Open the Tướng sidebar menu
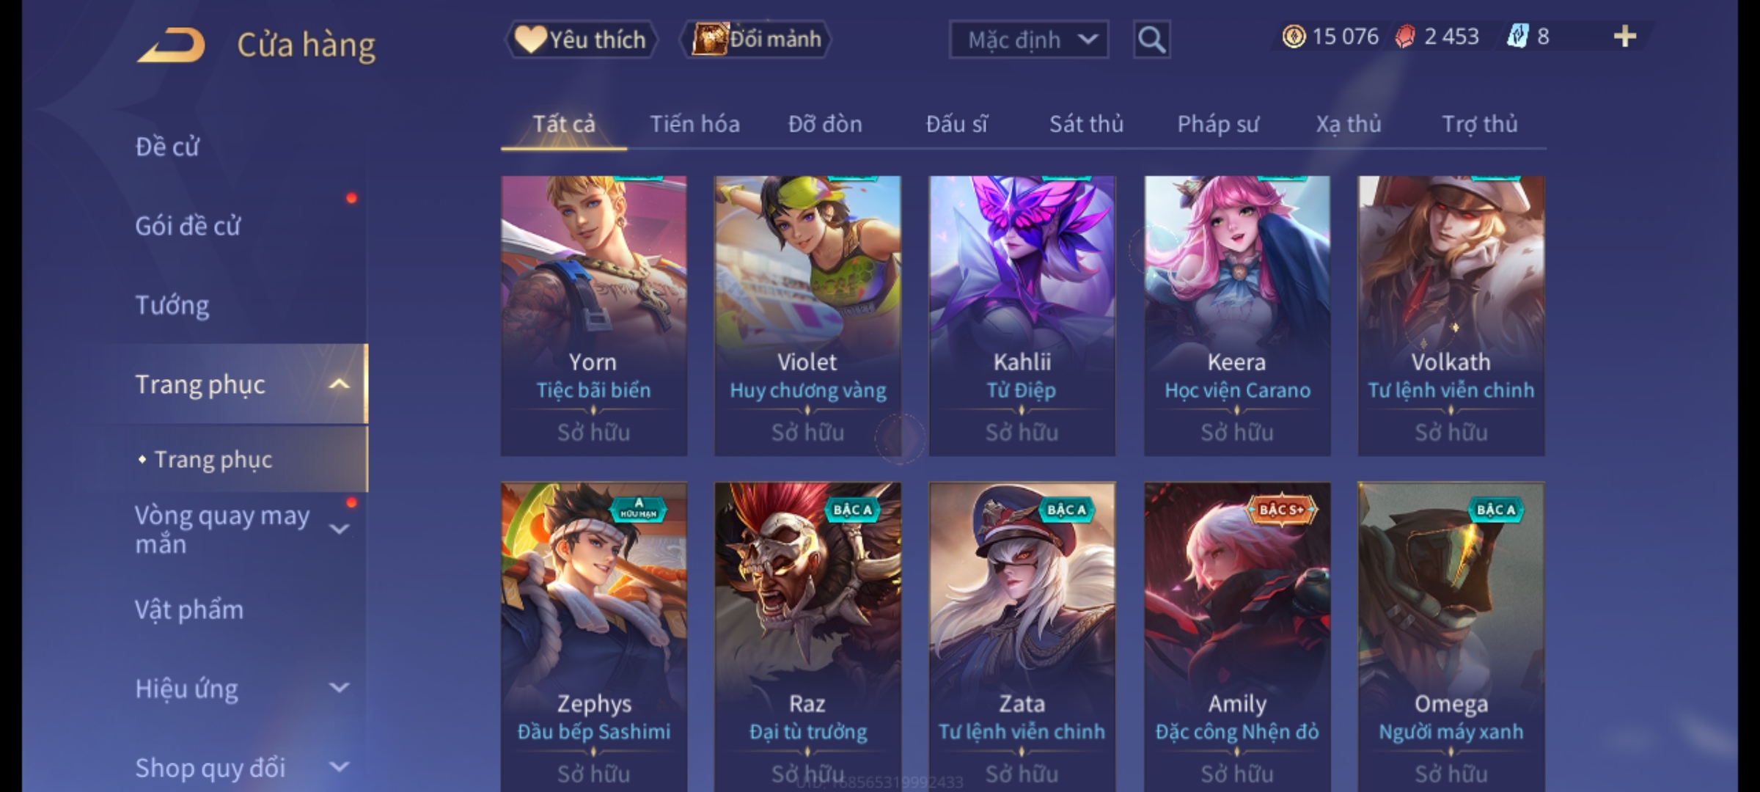Screen dimensions: 1760x792 [x=172, y=305]
